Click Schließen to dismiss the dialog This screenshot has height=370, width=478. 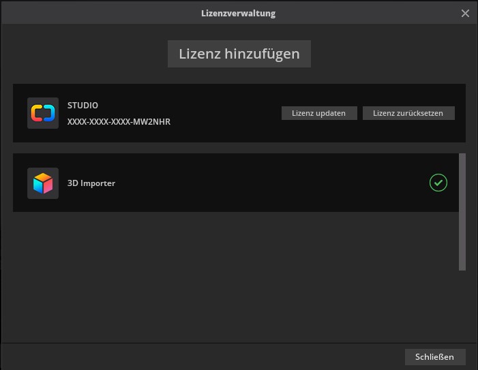(x=434, y=356)
